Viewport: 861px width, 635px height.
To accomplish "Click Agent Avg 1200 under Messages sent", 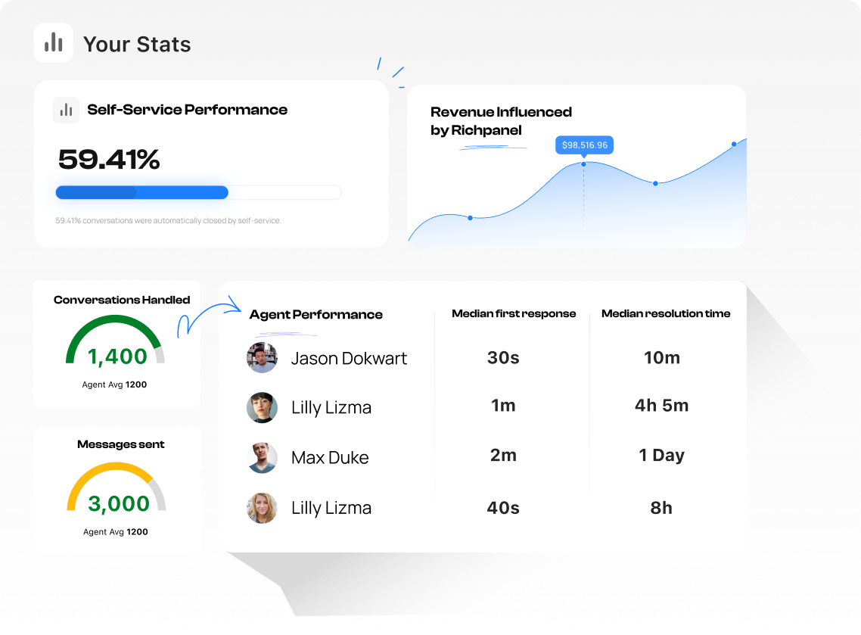I will pyautogui.click(x=115, y=532).
